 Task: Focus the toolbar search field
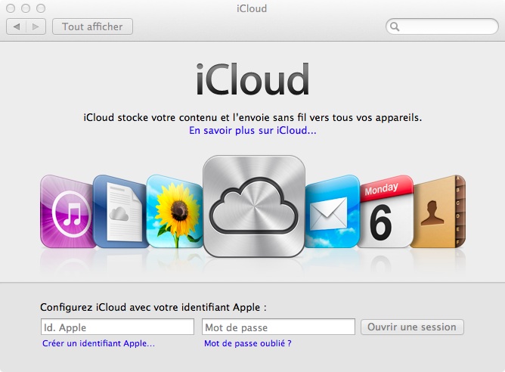(x=446, y=26)
